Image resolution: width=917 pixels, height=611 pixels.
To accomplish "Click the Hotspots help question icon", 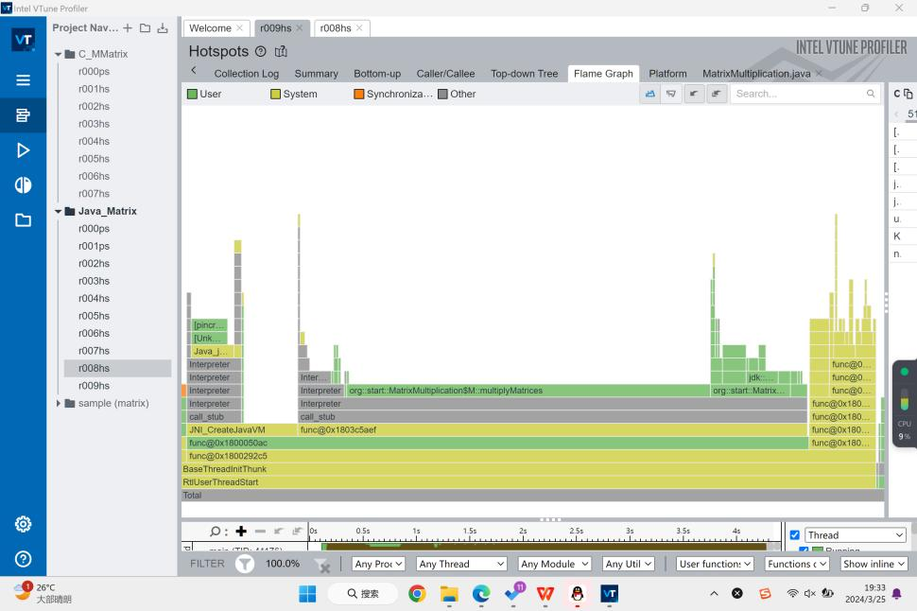I will pyautogui.click(x=261, y=51).
